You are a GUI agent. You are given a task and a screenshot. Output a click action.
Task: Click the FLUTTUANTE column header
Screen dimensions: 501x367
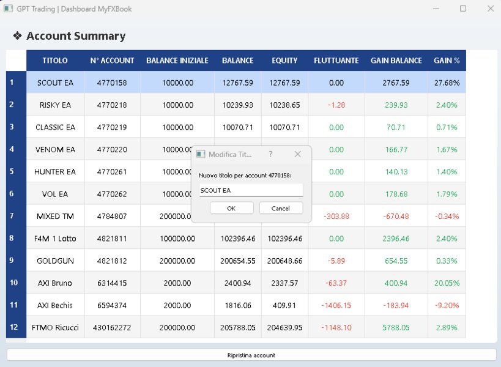click(x=336, y=60)
